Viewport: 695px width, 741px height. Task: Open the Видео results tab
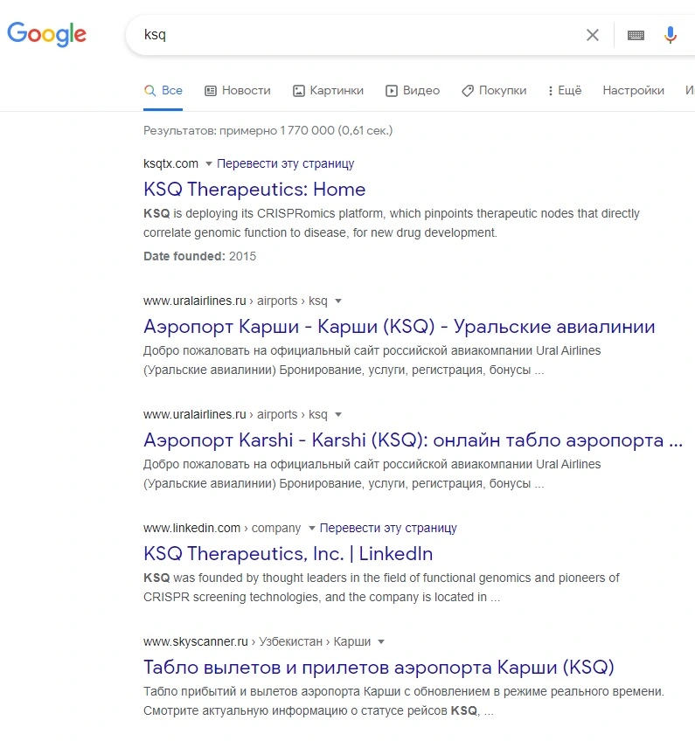coord(413,90)
